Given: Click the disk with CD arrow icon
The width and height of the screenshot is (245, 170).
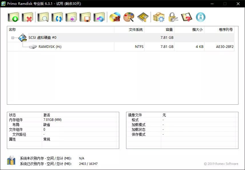Looking at the screenshot, I should (99, 17).
